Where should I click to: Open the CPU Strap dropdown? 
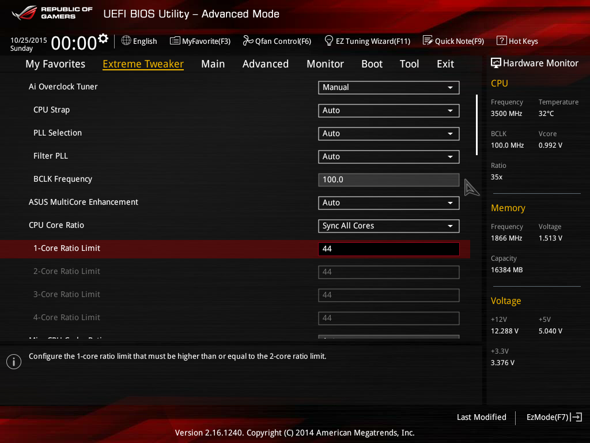[x=389, y=110]
